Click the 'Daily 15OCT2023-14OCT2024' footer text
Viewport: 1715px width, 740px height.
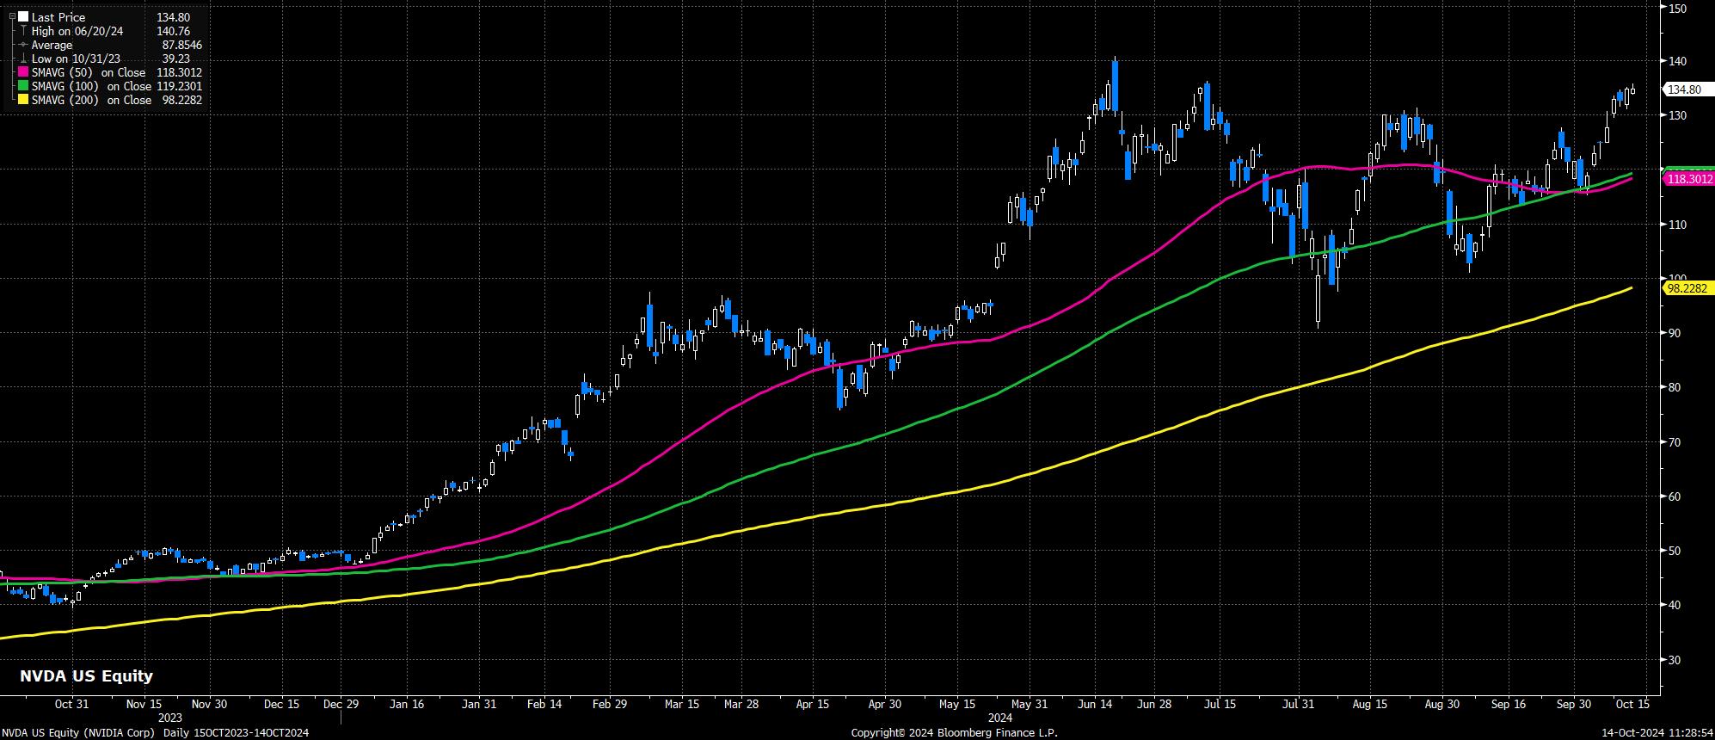point(236,732)
